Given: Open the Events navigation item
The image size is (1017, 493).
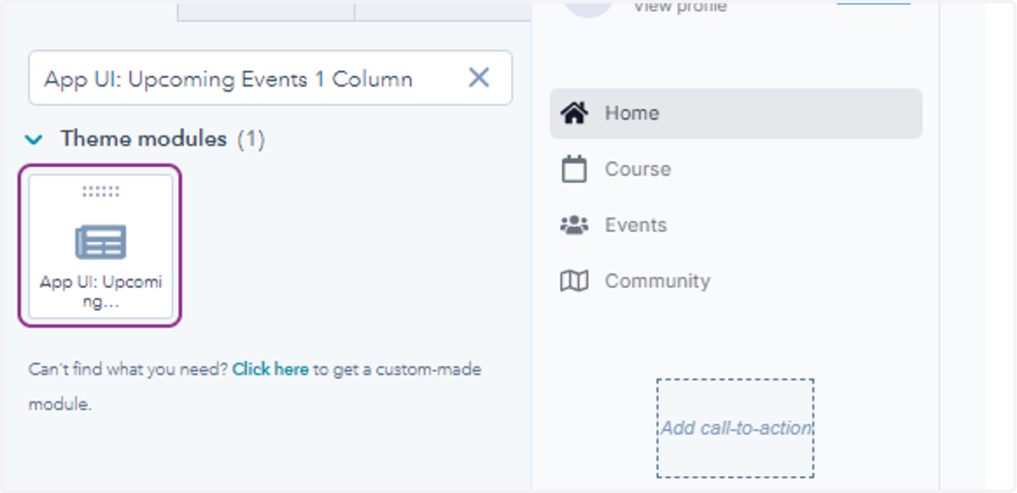Looking at the screenshot, I should click(x=736, y=225).
